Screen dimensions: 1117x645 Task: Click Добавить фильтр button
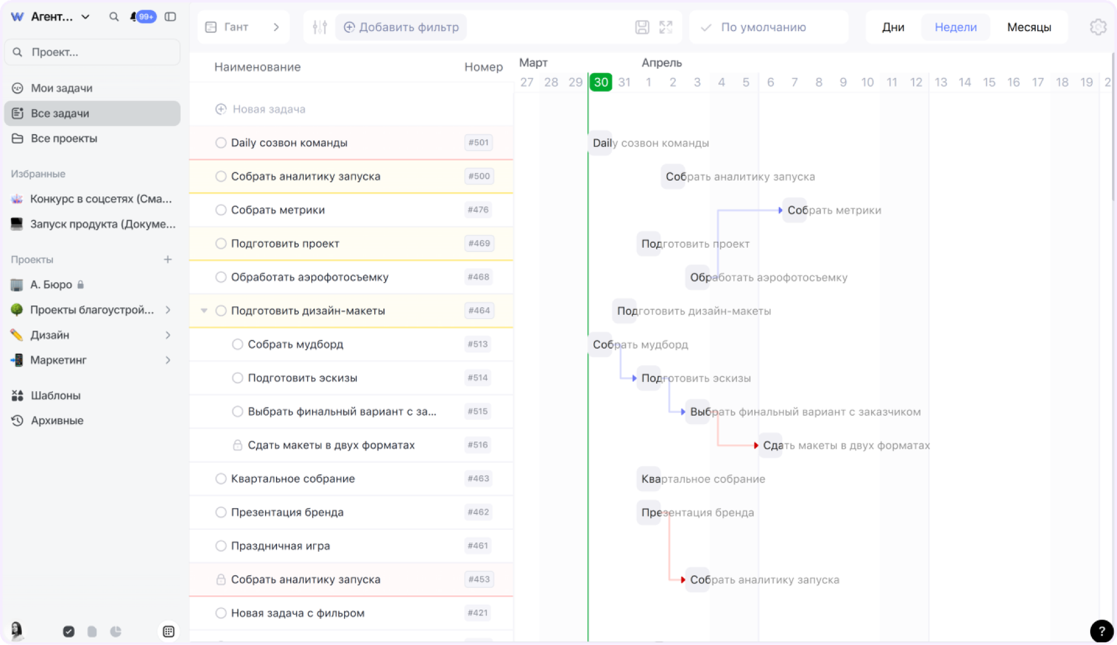[x=401, y=27]
